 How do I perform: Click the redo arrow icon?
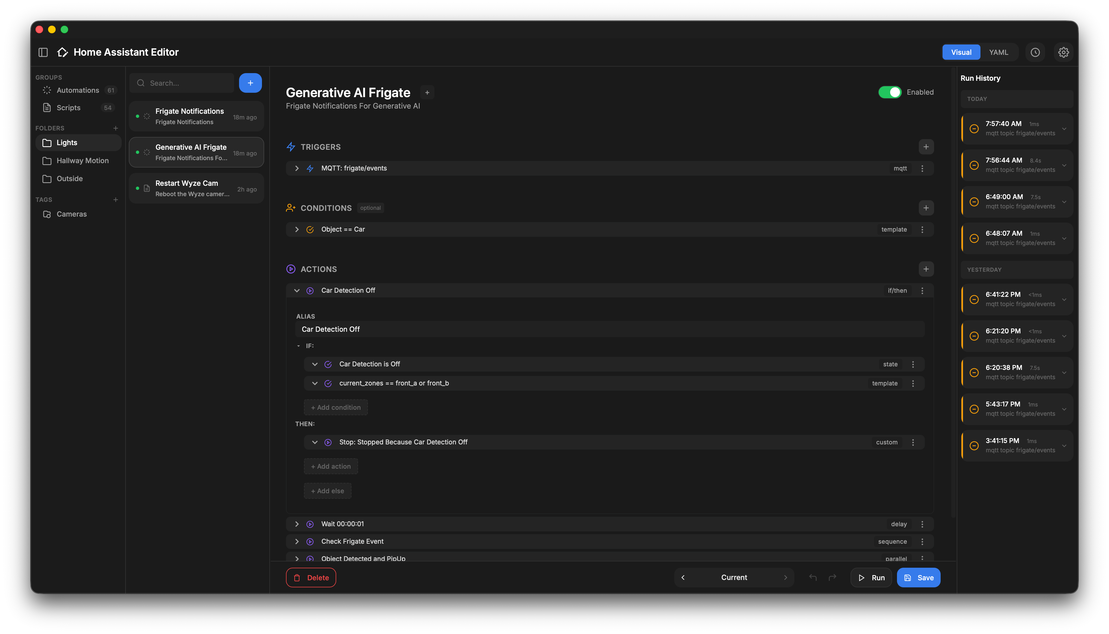click(x=832, y=577)
